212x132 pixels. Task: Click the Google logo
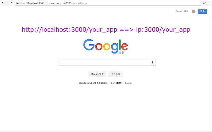(x=106, y=47)
